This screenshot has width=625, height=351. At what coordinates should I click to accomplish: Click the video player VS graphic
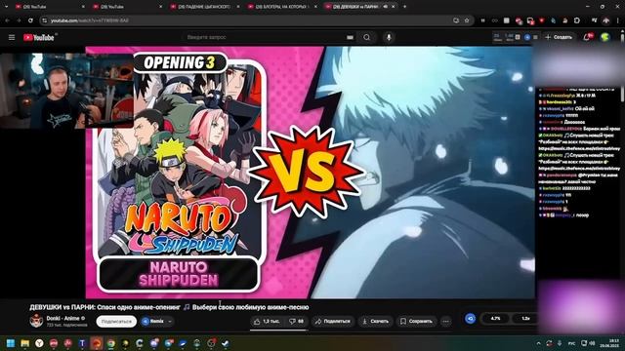coord(306,172)
